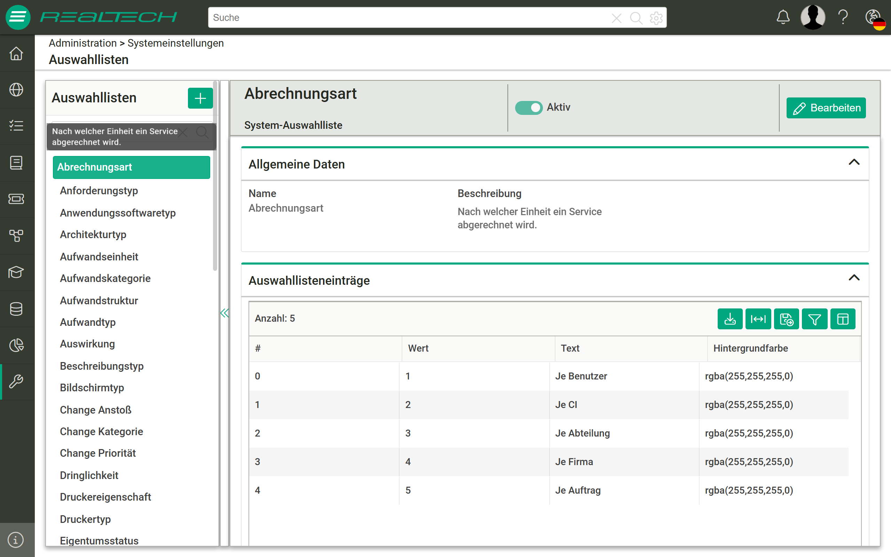
Task: Open the column layout icon in table toolbar
Action: 843,319
